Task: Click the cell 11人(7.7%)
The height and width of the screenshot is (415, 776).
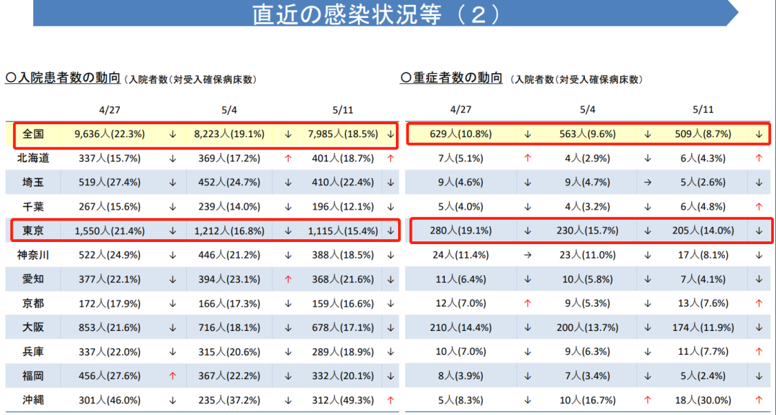Action: click(x=703, y=351)
